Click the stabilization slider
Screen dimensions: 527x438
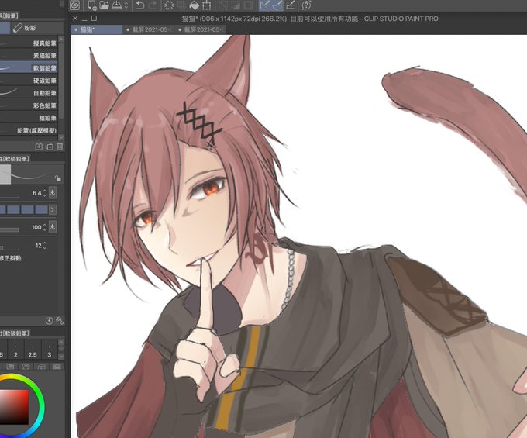click(9, 248)
